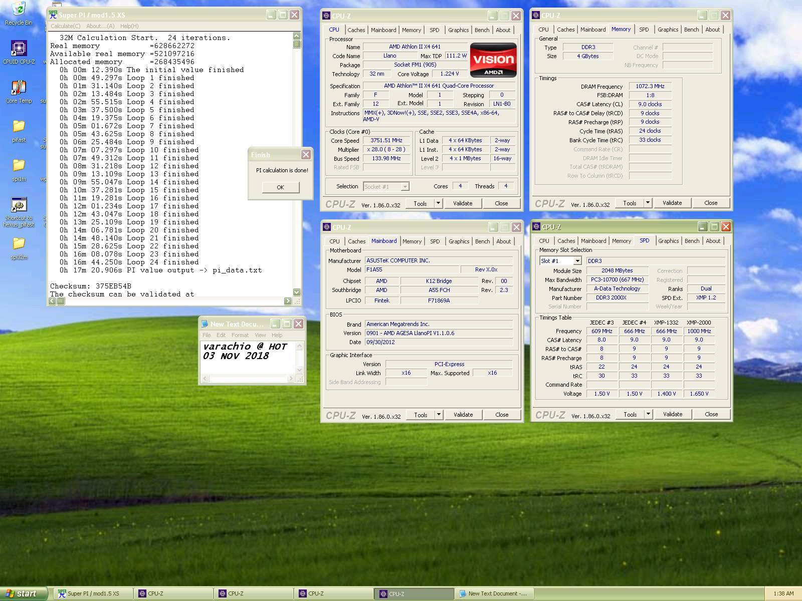Click the 'Loop 24 finished' line
This screenshot has height=601, width=802.
point(129,262)
